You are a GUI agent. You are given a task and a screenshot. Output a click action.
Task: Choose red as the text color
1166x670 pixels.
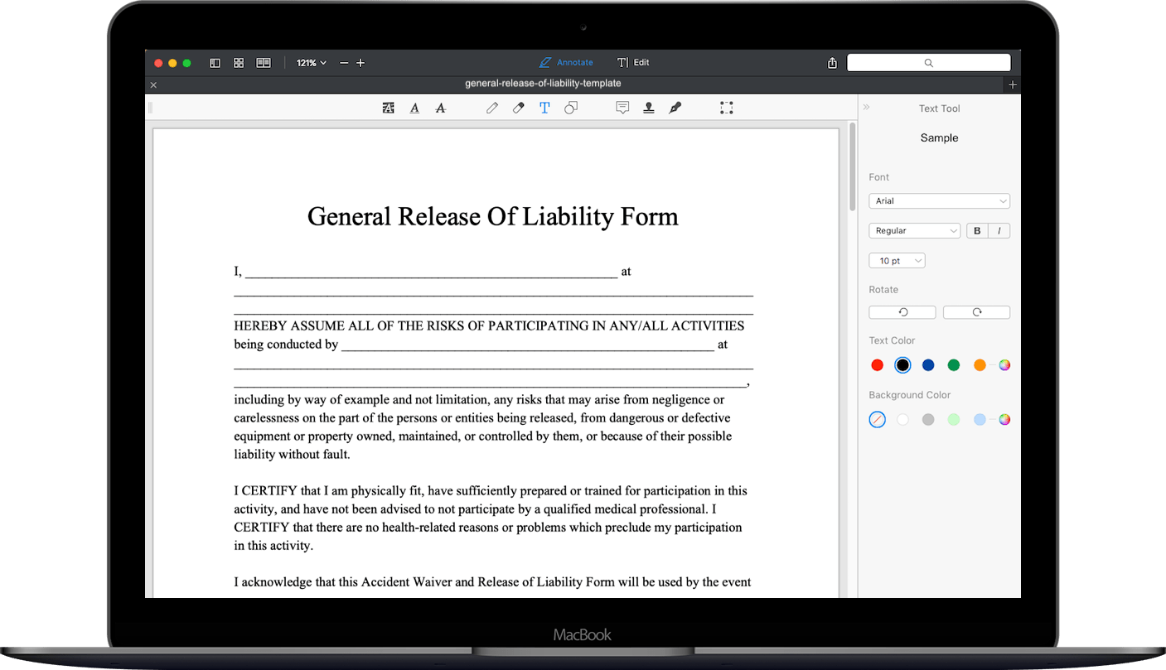877,364
